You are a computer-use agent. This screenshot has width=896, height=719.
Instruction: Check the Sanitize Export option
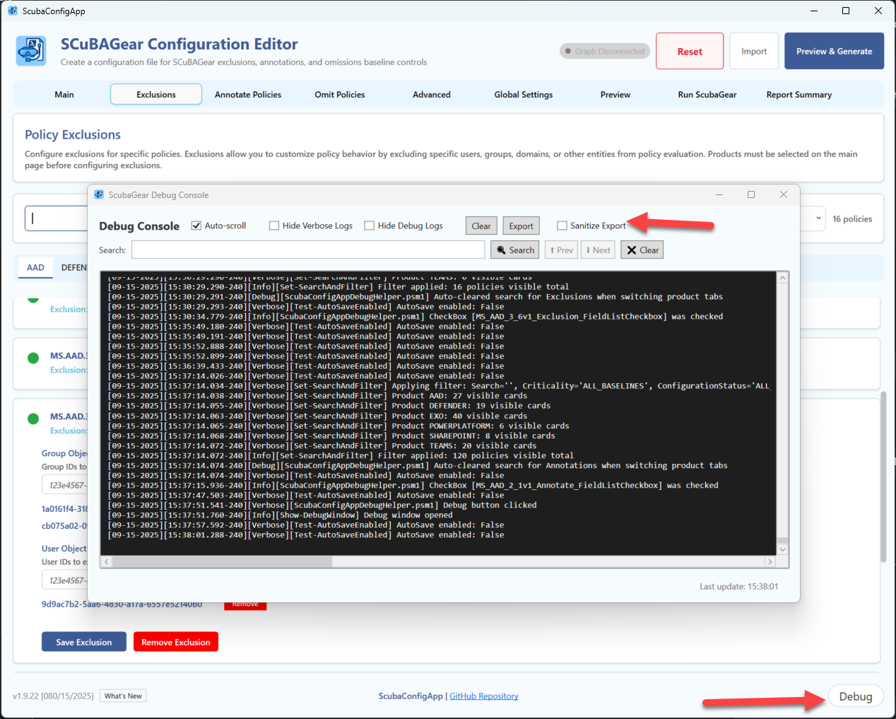point(562,226)
